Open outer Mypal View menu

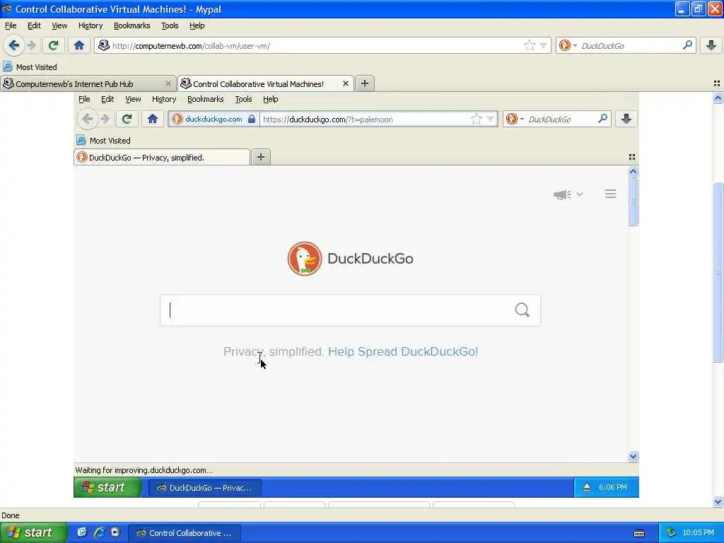pos(59,26)
